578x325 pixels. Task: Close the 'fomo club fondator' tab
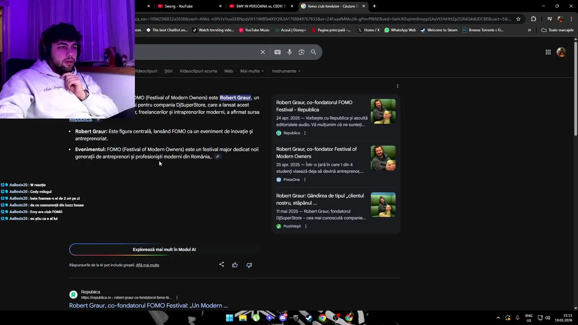coord(364,6)
